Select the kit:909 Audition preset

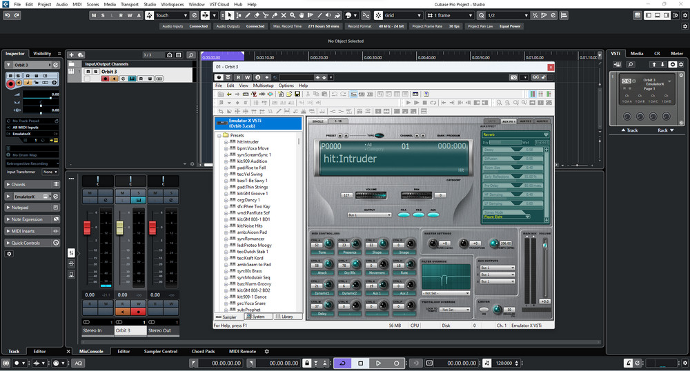[252, 161]
